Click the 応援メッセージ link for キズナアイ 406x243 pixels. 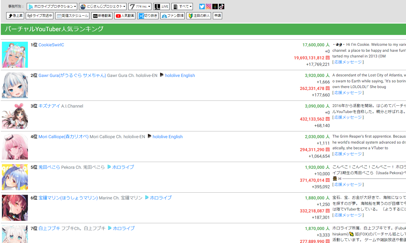[348, 117]
